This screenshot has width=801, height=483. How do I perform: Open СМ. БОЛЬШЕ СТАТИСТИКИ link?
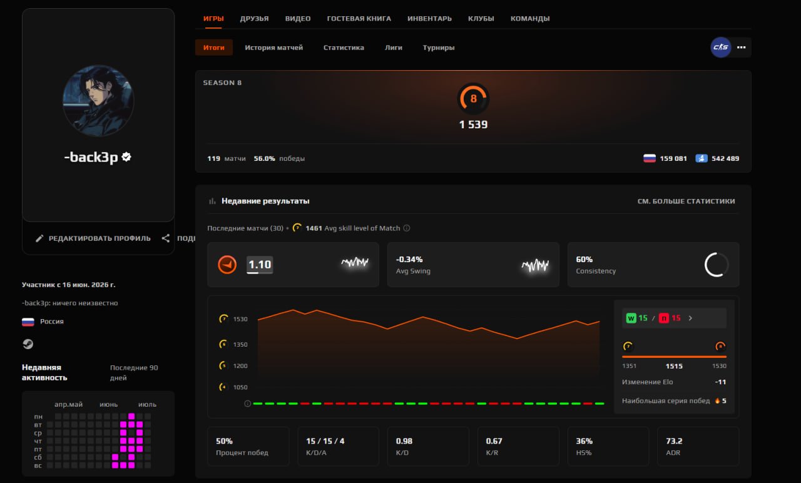coord(686,201)
